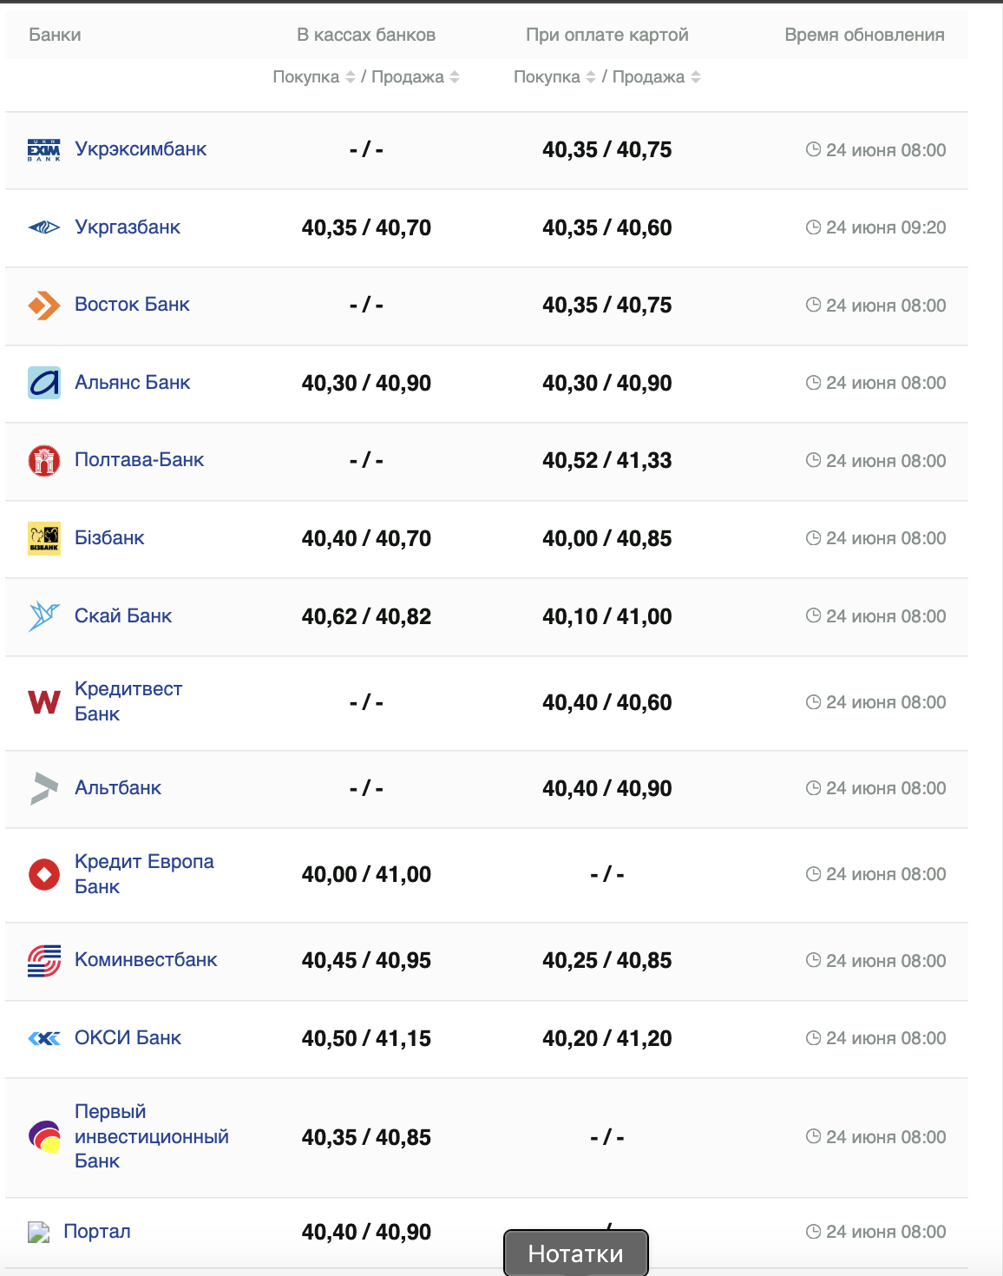This screenshot has width=1003, height=1276.
Task: Click the Скай Банк bird logo
Action: (44, 616)
